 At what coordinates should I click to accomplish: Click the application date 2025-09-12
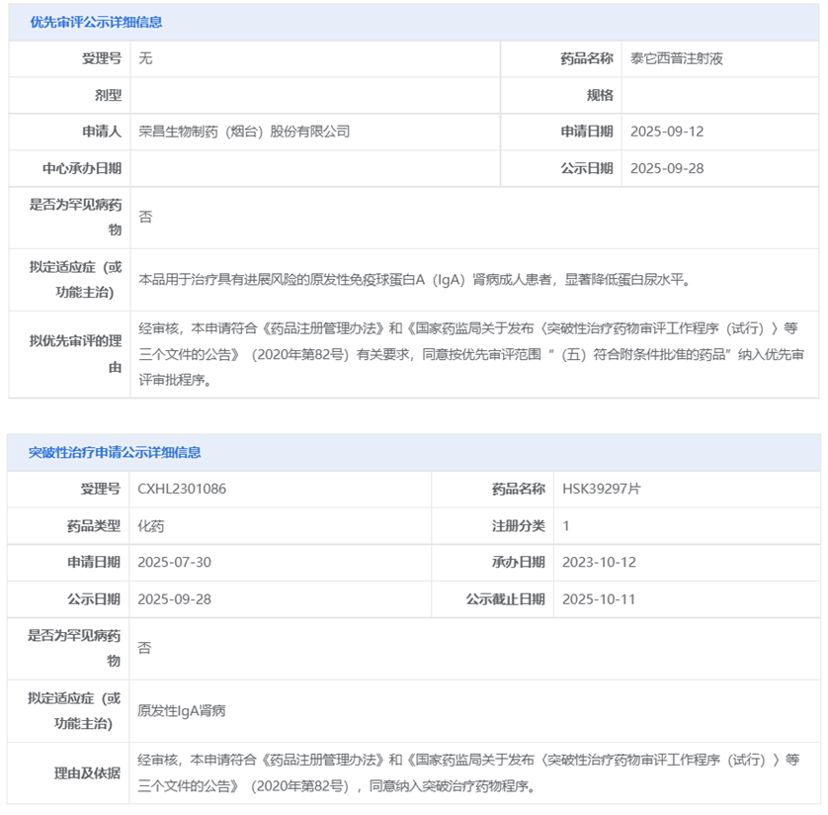(667, 131)
